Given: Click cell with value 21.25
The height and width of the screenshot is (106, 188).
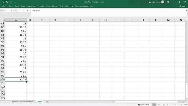Looking at the screenshot, I should [x=16, y=72].
